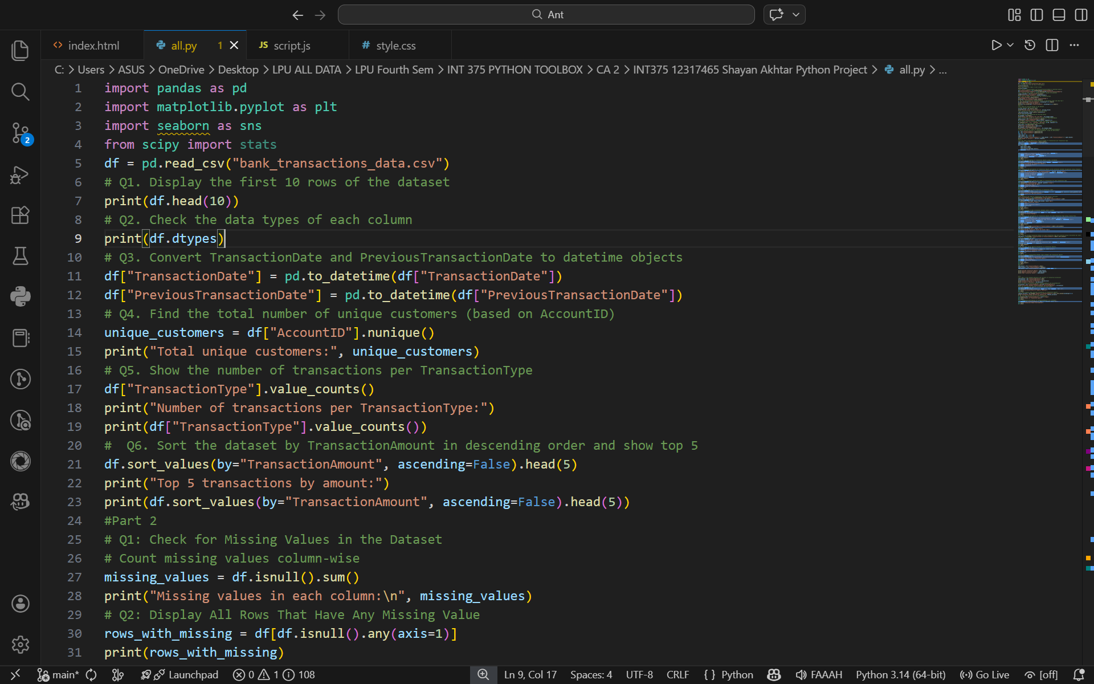The image size is (1094, 684).
Task: Open the Run options dropdown
Action: pyautogui.click(x=1010, y=45)
